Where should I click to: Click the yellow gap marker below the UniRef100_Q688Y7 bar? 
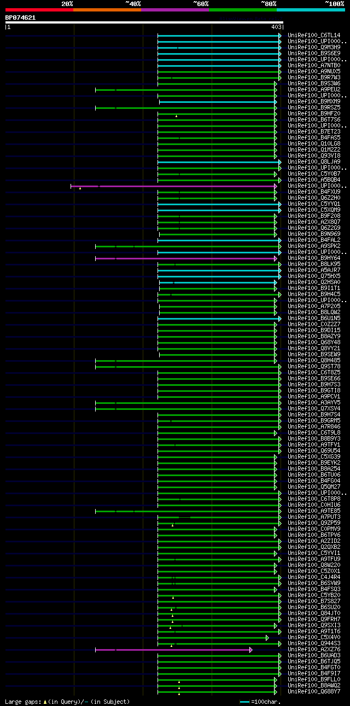click(x=179, y=694)
